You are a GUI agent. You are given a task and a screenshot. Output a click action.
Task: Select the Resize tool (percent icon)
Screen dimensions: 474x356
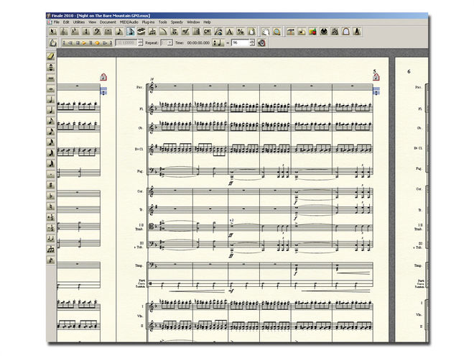click(241, 32)
